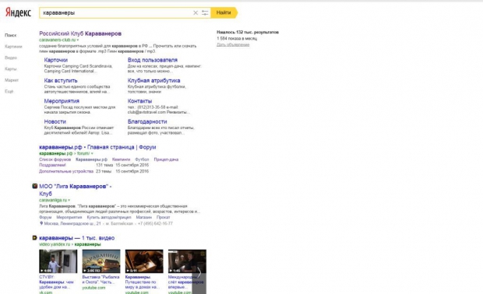Open the Клубная атрибутика sitelink
Screen dimensions: 483x294
point(153,81)
